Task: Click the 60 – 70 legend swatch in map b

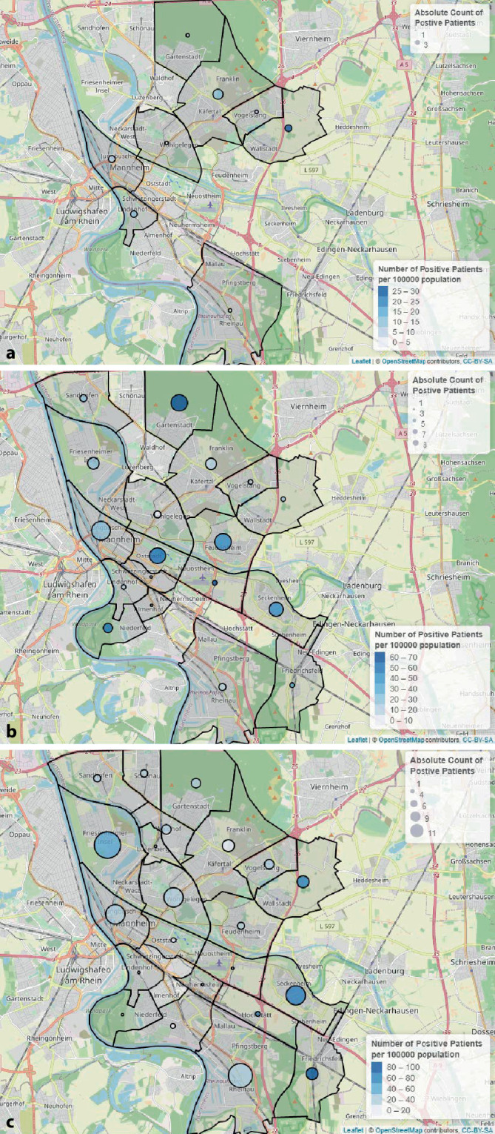Action: point(381,657)
